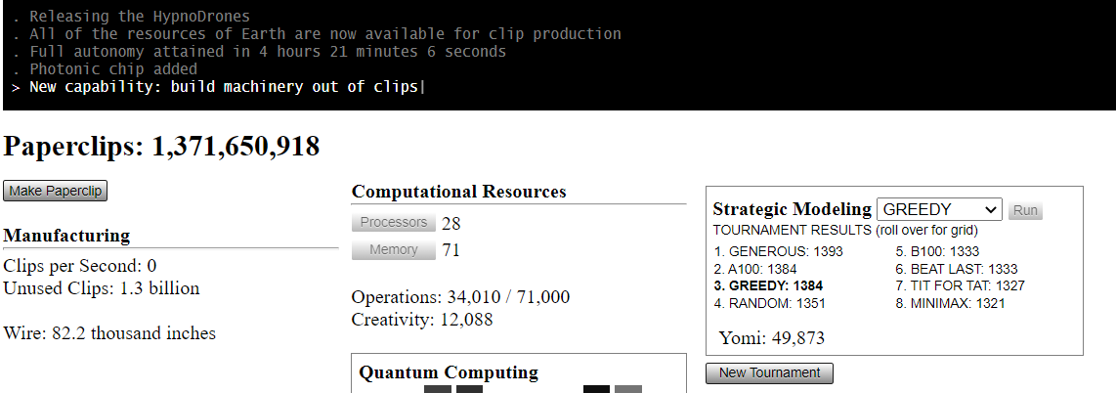The image size is (1116, 393).
Task: Click the second dark-gray quantum chip
Action: tap(469, 389)
